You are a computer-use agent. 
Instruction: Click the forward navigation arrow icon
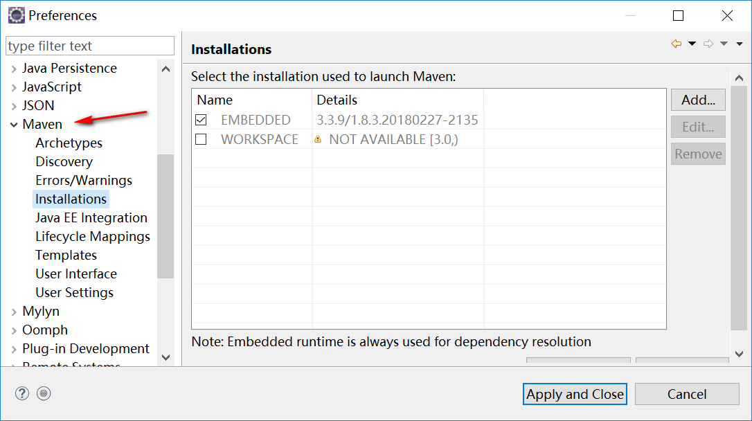[708, 44]
